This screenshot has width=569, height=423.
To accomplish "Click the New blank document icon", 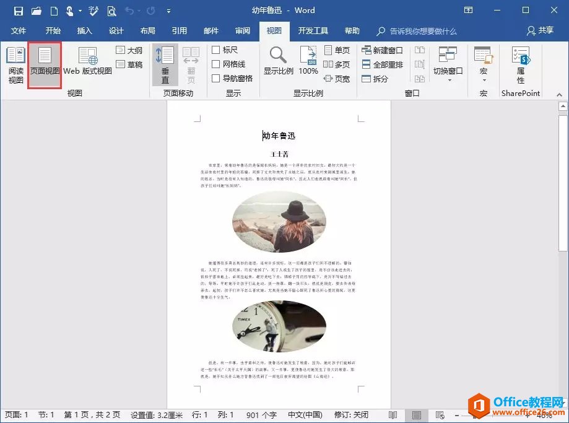I will (54, 11).
